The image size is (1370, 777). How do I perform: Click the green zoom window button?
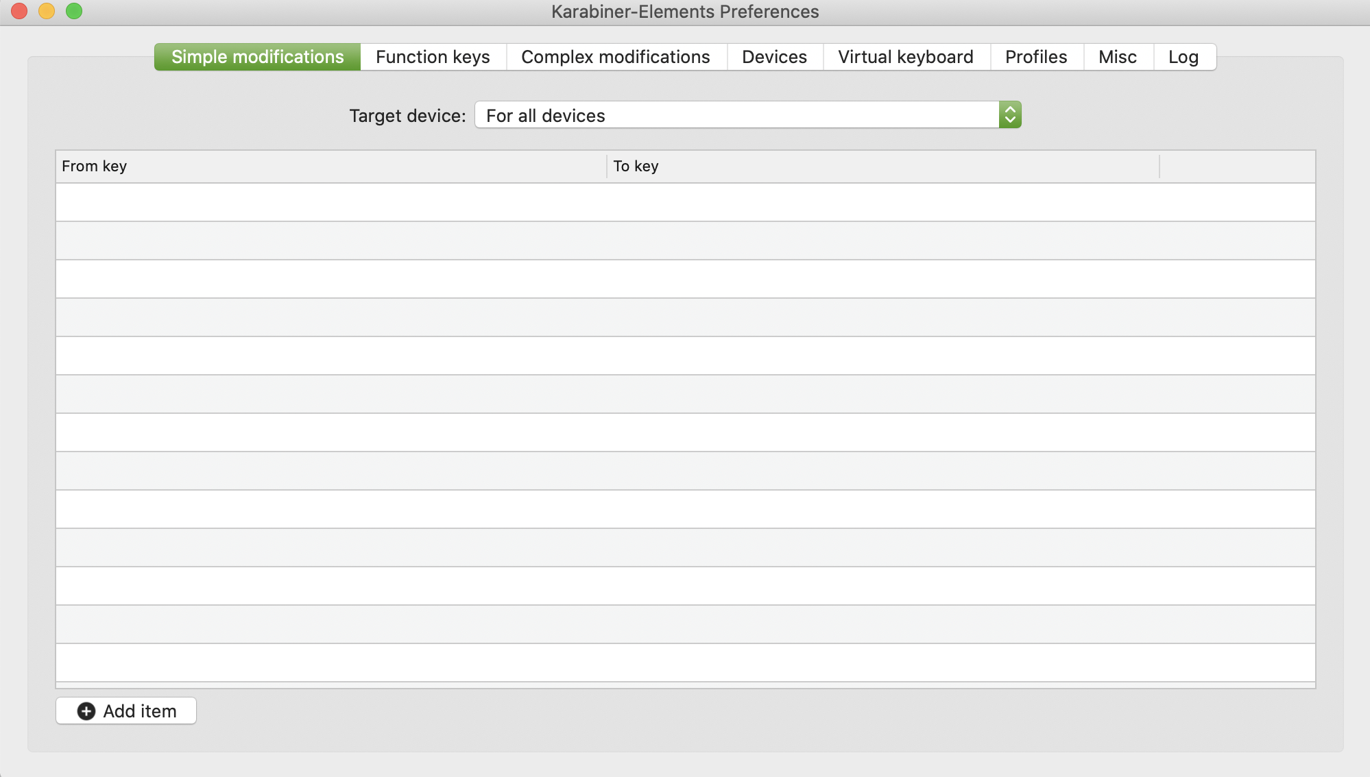click(x=75, y=11)
